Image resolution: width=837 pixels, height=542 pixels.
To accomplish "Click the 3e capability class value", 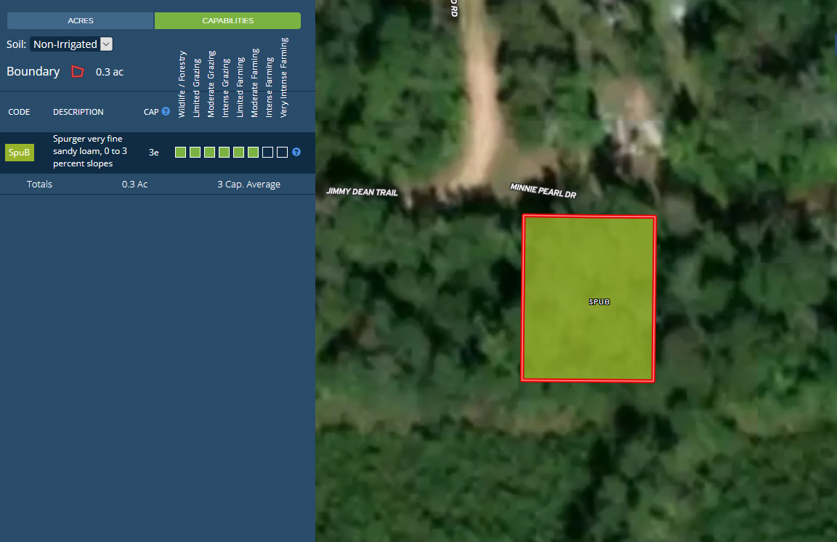I will click(154, 153).
